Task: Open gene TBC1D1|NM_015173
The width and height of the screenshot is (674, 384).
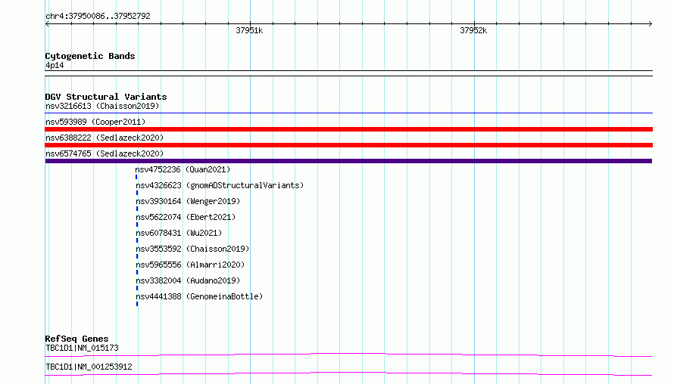Action: pyautogui.click(x=82, y=348)
